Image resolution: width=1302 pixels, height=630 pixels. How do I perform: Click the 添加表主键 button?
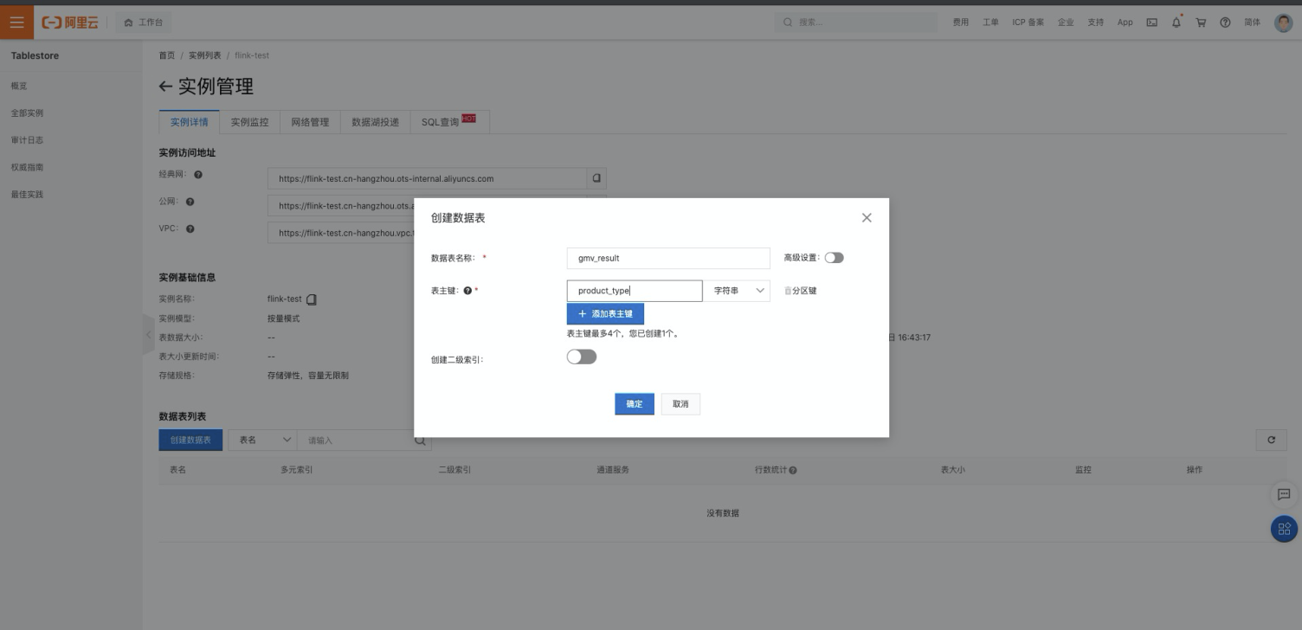605,314
